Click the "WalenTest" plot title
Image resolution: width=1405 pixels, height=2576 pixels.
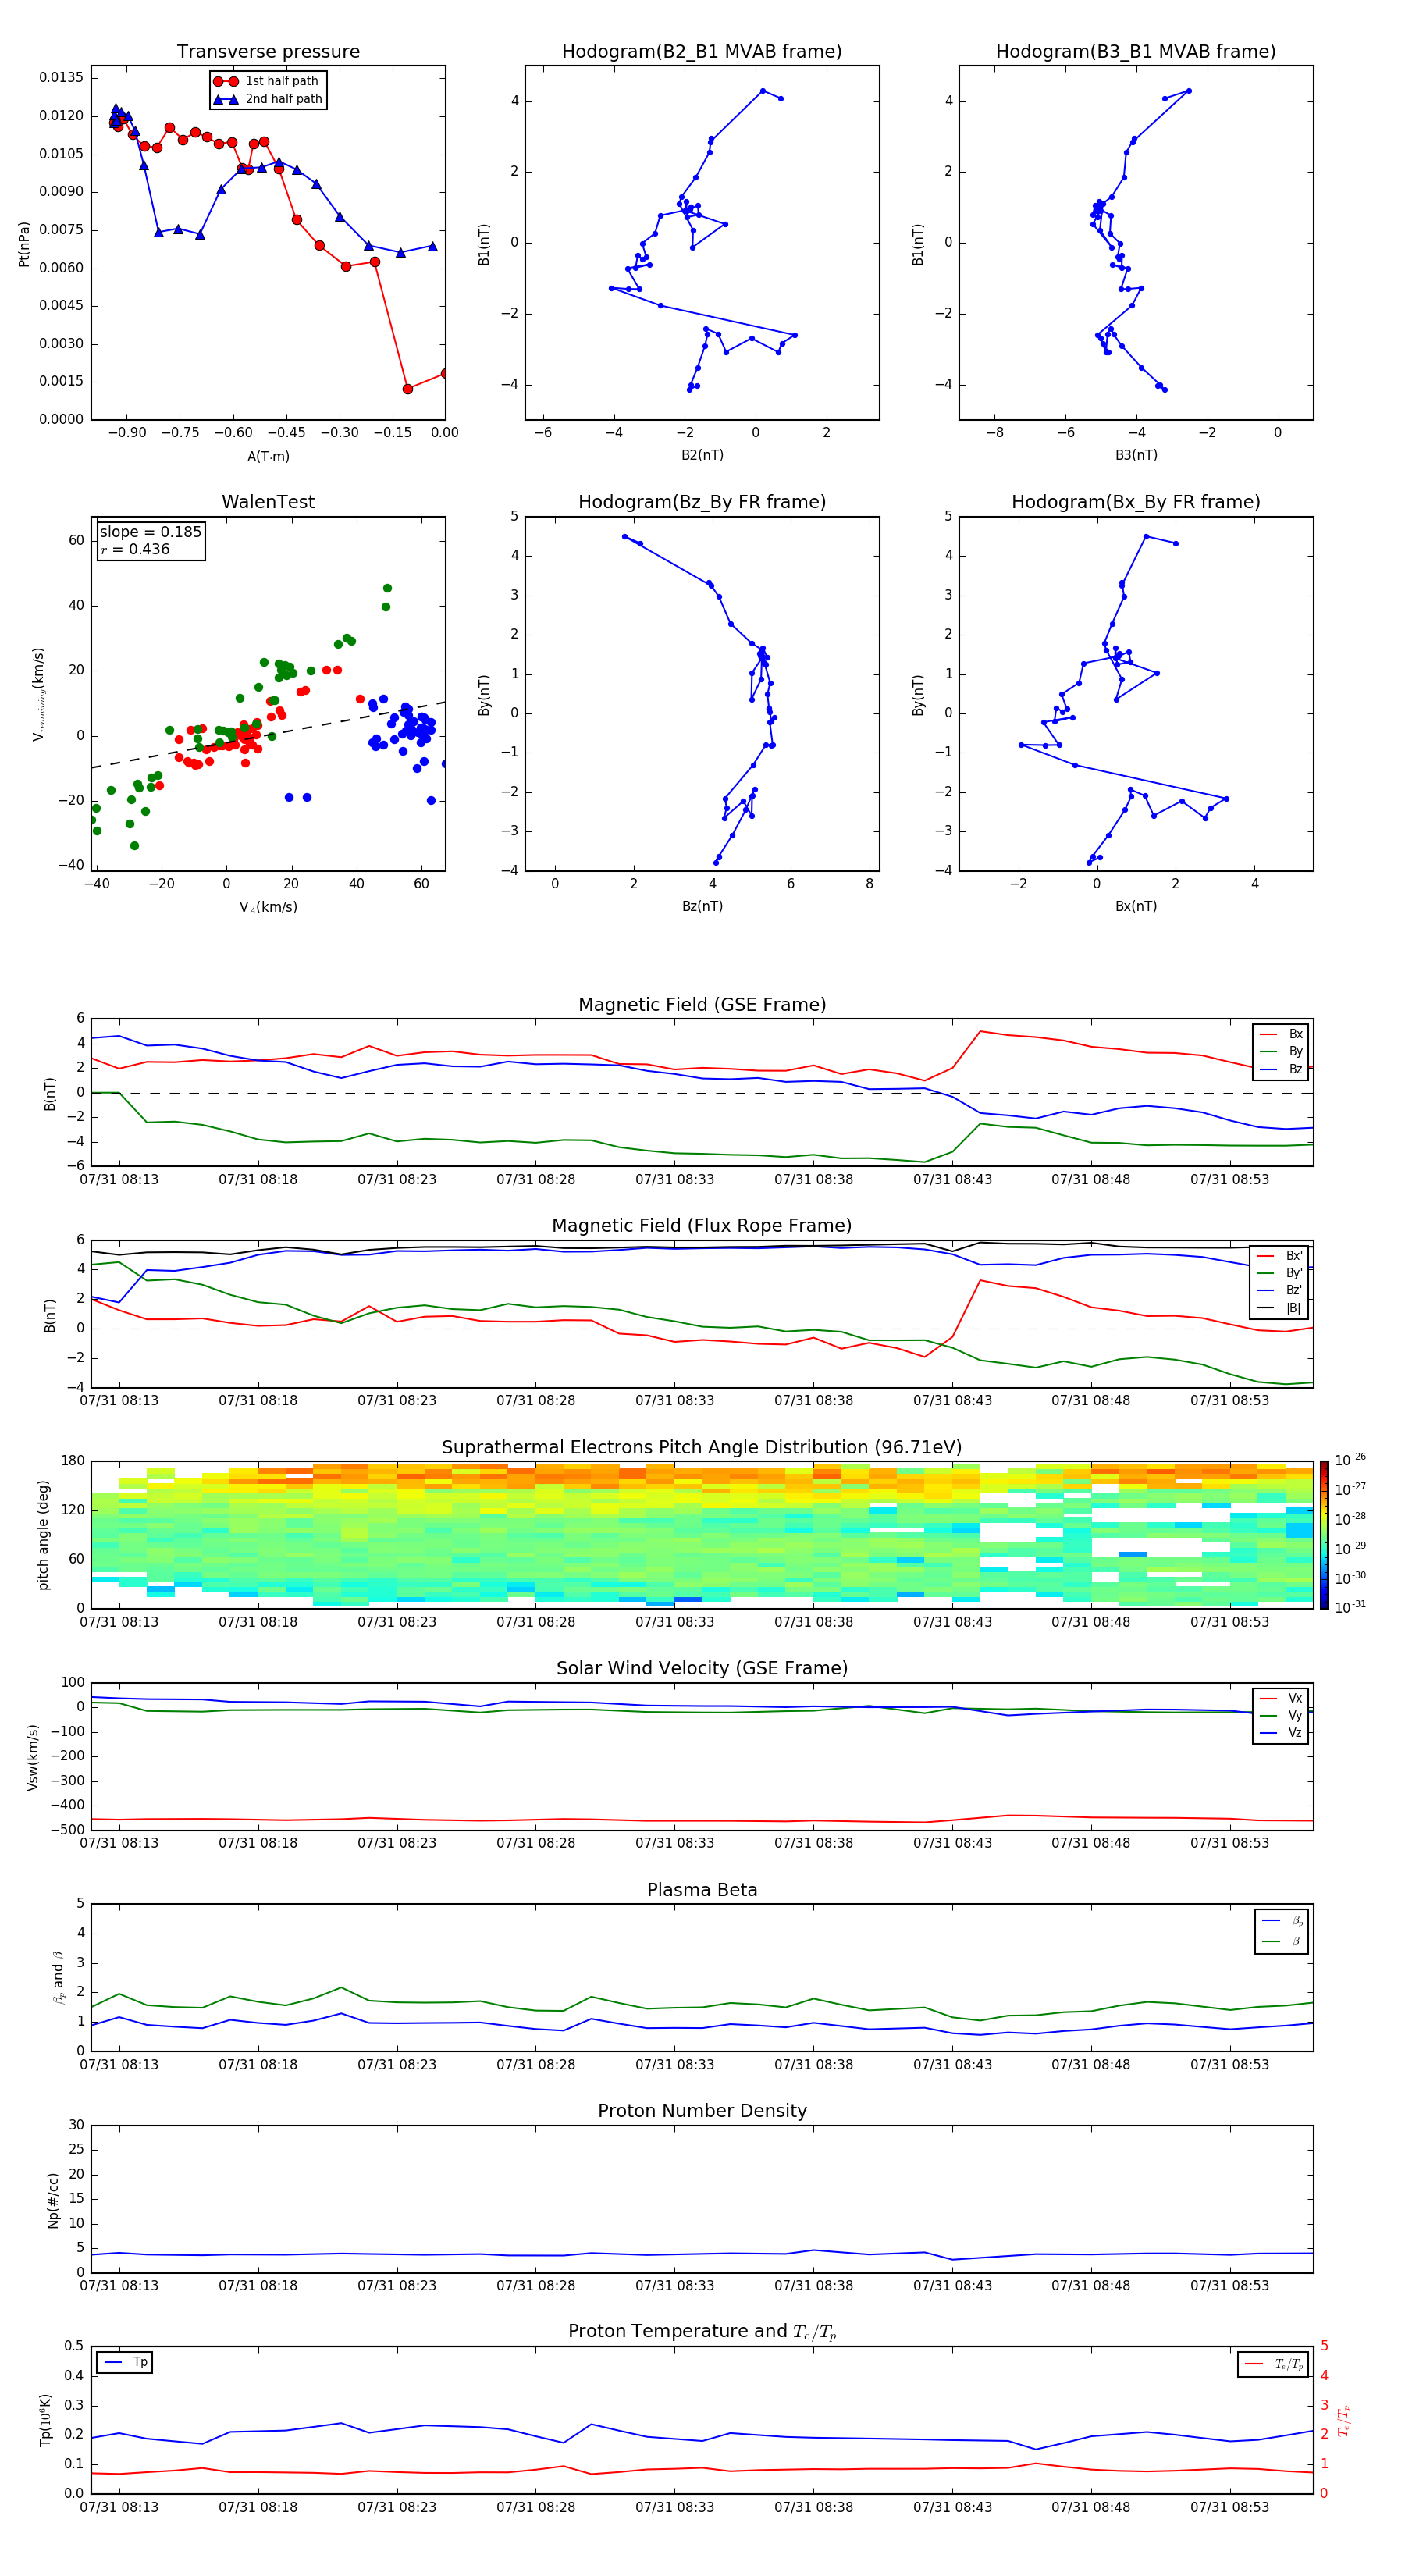pyautogui.click(x=268, y=502)
